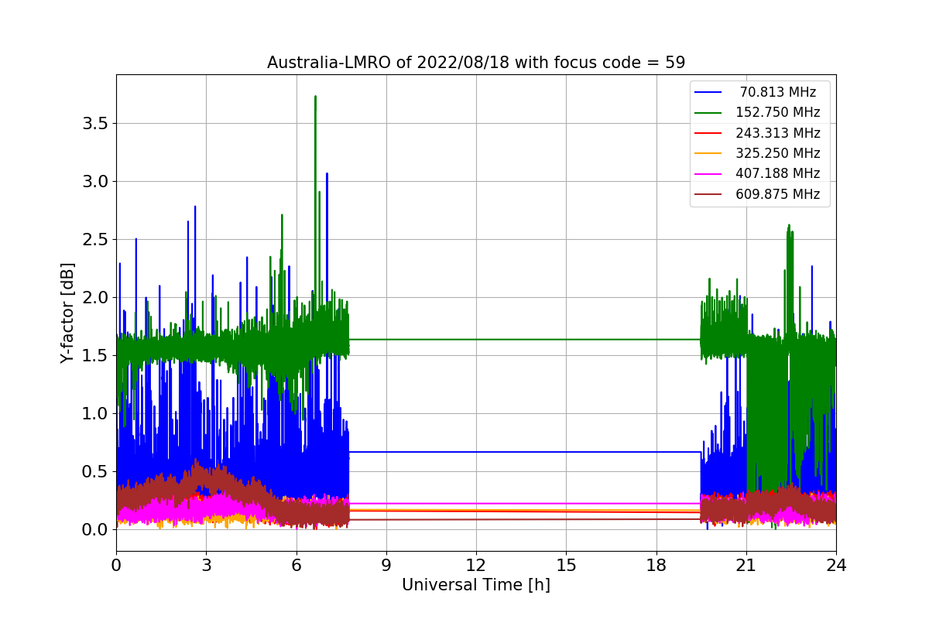Click the 21 x-axis tick label

tap(746, 566)
